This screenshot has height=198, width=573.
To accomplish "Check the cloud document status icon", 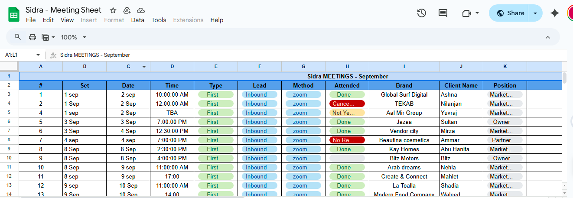I will pyautogui.click(x=141, y=10).
